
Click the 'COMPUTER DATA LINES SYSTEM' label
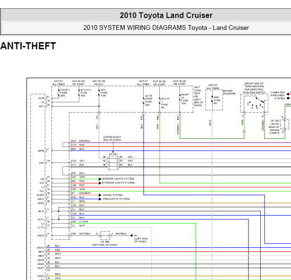point(277,95)
